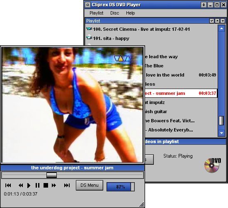Click the video icon beside Secret Cinema
Screen dimensions: 228x208
tap(89, 29)
